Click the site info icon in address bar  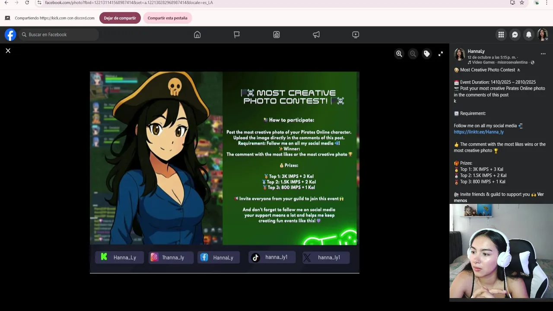tap(39, 3)
